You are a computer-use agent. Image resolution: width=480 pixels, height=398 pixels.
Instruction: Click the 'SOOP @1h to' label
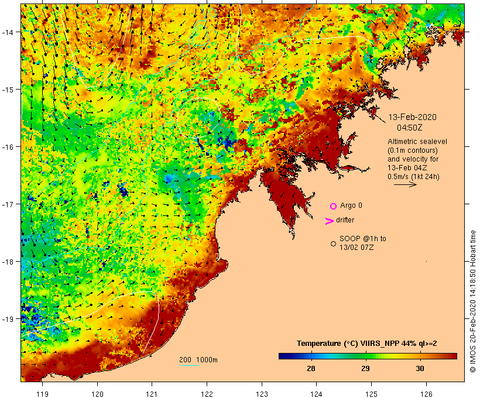point(363,238)
